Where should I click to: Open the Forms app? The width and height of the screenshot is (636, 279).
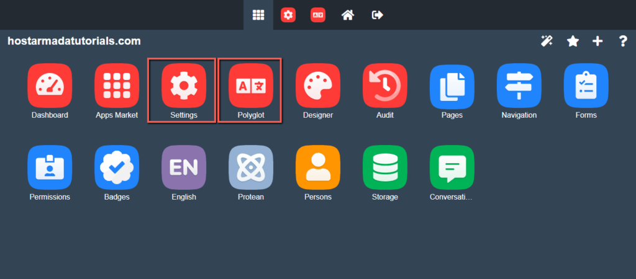tap(586, 86)
